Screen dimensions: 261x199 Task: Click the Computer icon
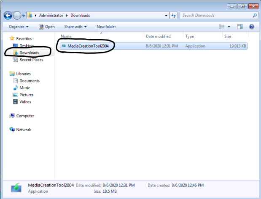[x=12, y=116]
